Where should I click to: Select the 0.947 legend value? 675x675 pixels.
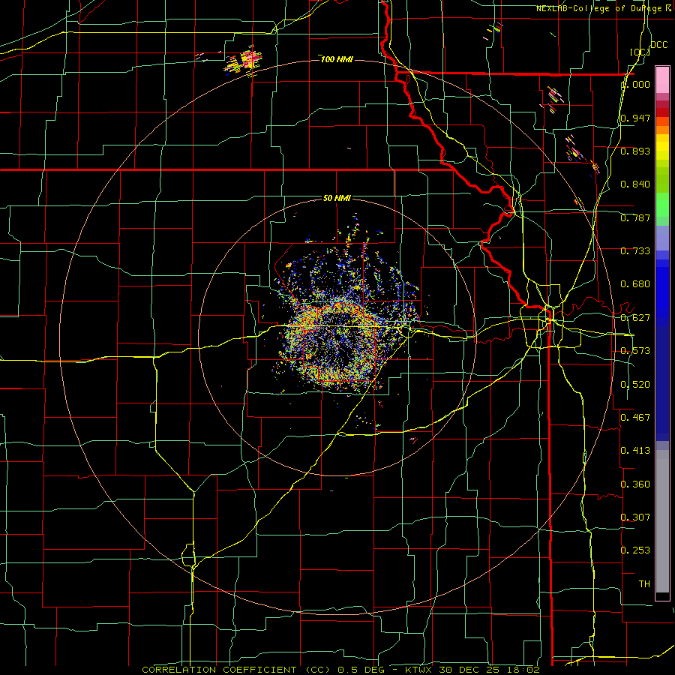[x=635, y=118]
